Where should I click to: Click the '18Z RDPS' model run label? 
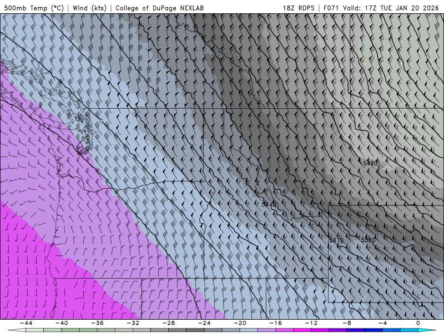tap(299, 8)
